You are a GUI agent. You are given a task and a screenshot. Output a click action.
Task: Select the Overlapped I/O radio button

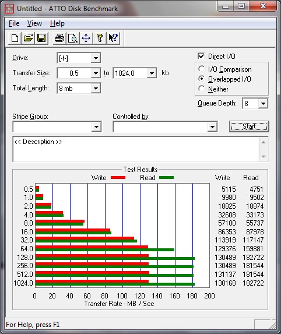[201, 79]
